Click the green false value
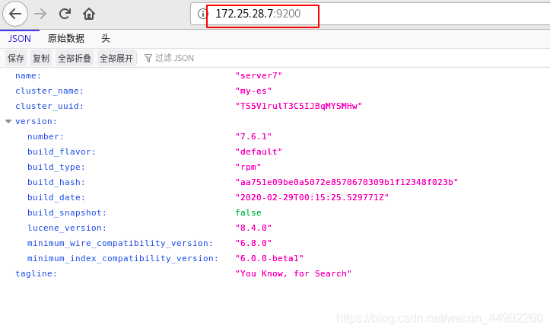Image resolution: width=550 pixels, height=332 pixels. [x=248, y=212]
